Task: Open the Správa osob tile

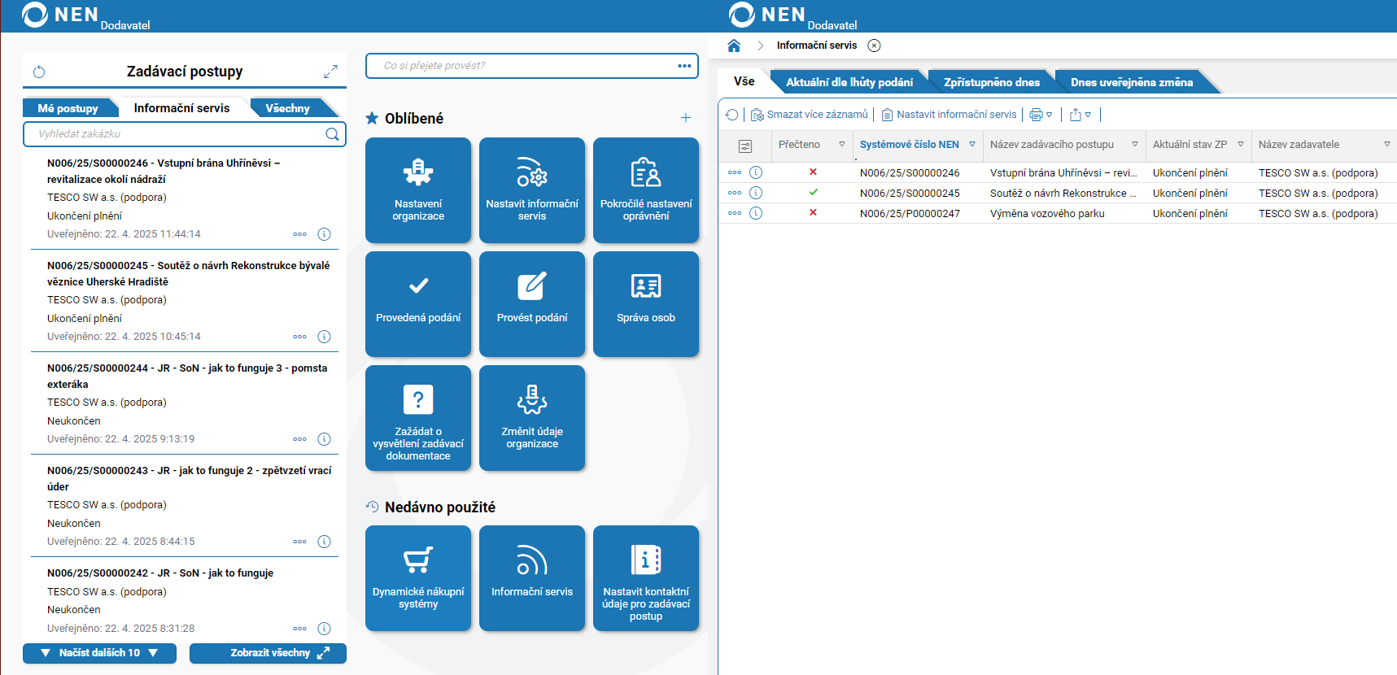Action: [646, 304]
